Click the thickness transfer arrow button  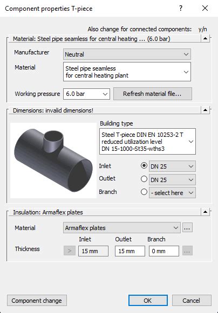point(70,251)
